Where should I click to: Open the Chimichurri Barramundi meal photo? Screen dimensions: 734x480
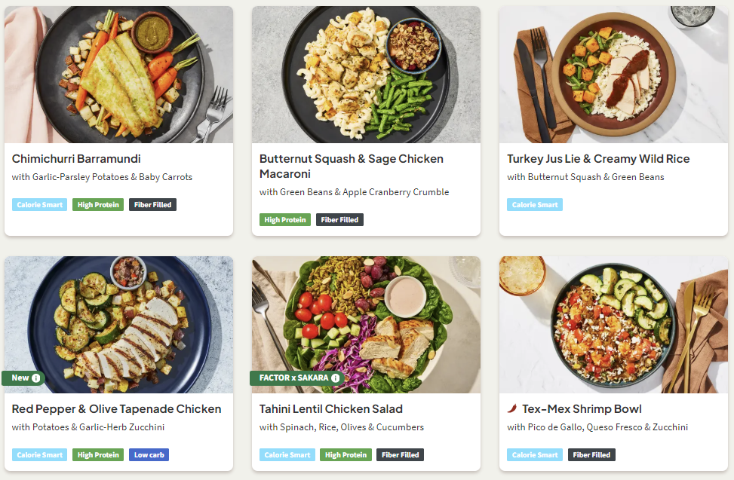pos(118,75)
